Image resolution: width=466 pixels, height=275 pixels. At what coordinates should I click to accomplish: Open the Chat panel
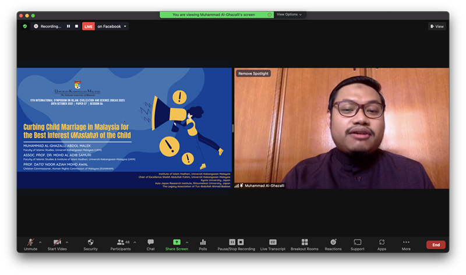point(150,242)
